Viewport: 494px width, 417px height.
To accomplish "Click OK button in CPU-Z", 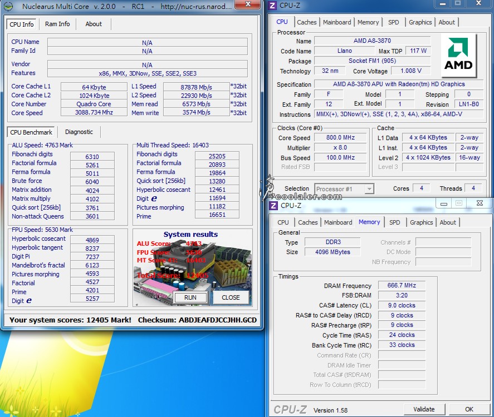I will (469, 409).
